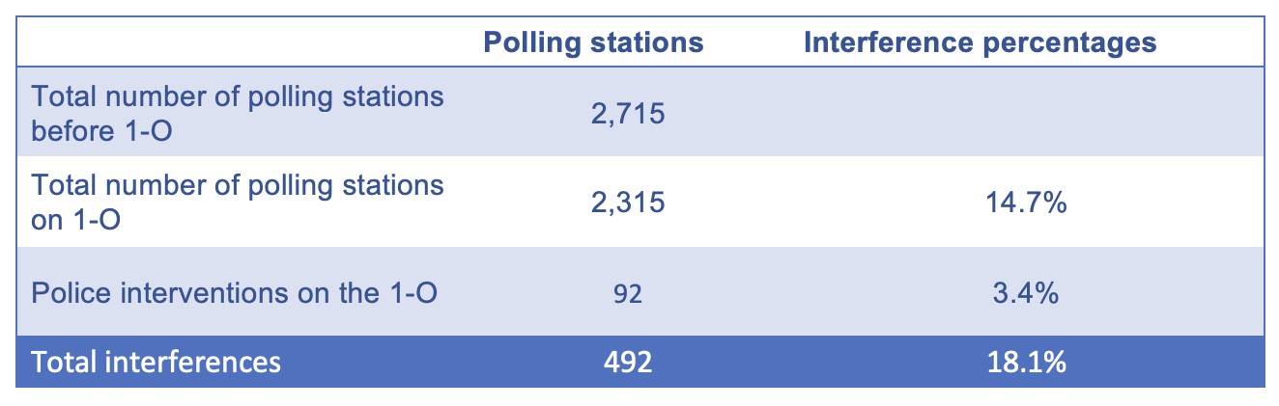Click the Total interferences row label
The image size is (1279, 406).
(156, 363)
